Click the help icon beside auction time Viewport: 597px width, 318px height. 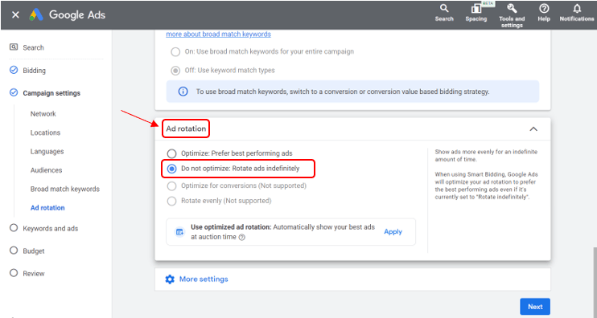click(x=241, y=237)
